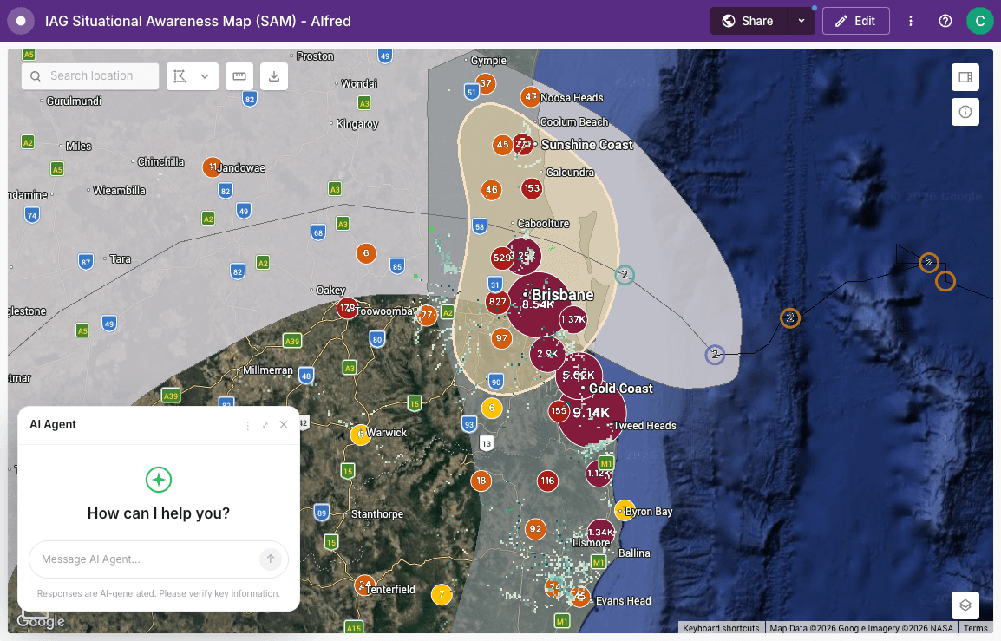Click the 529 cluster marker
Image resolution: width=1001 pixels, height=641 pixels.
[x=501, y=258]
